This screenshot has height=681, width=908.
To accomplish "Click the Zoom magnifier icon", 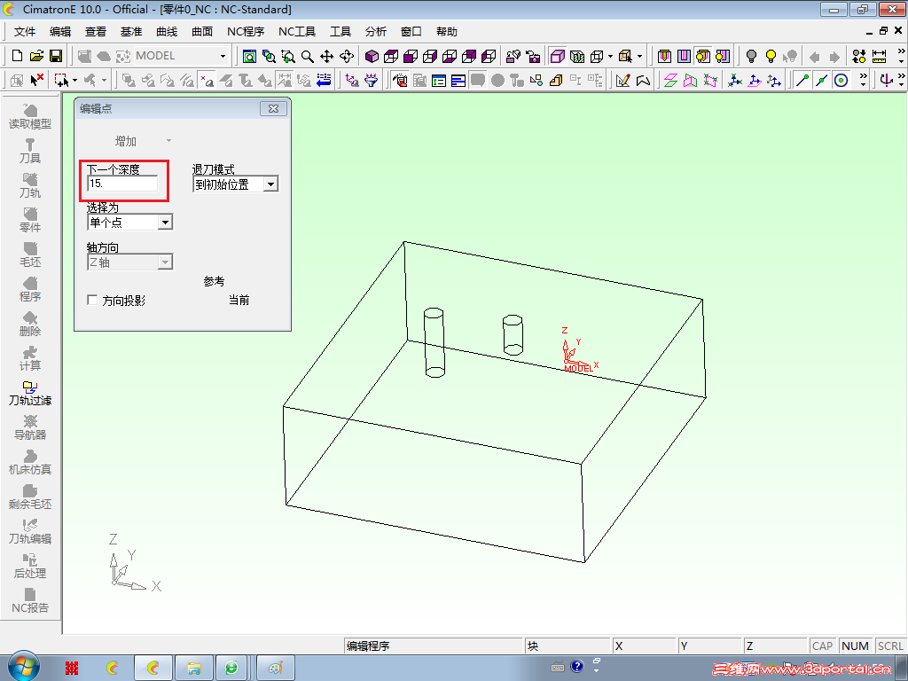I will pyautogui.click(x=308, y=56).
